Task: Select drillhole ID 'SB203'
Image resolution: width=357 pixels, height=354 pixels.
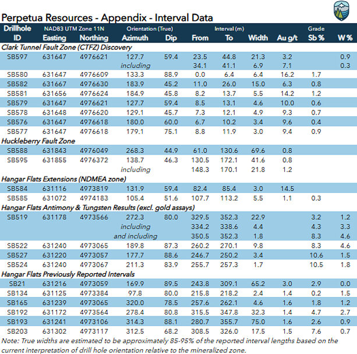Action: point(17,331)
